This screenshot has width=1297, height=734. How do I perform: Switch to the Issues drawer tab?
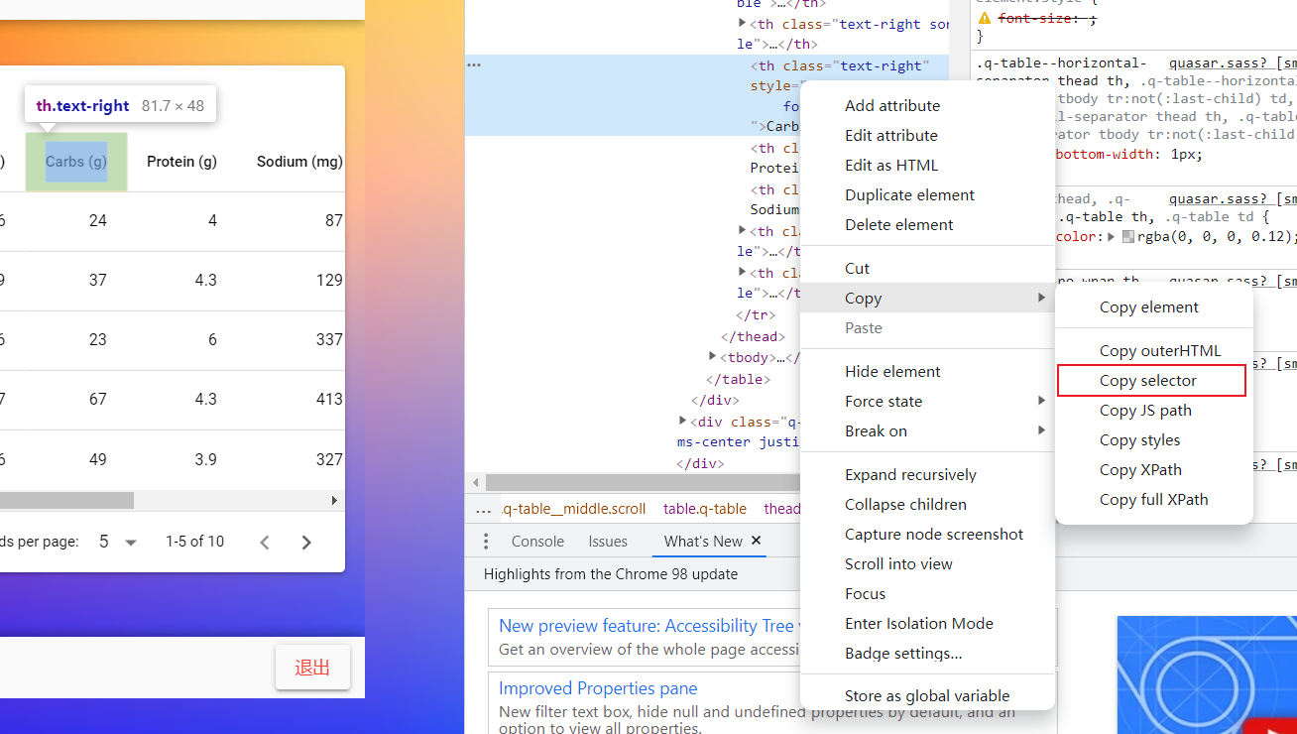click(608, 542)
